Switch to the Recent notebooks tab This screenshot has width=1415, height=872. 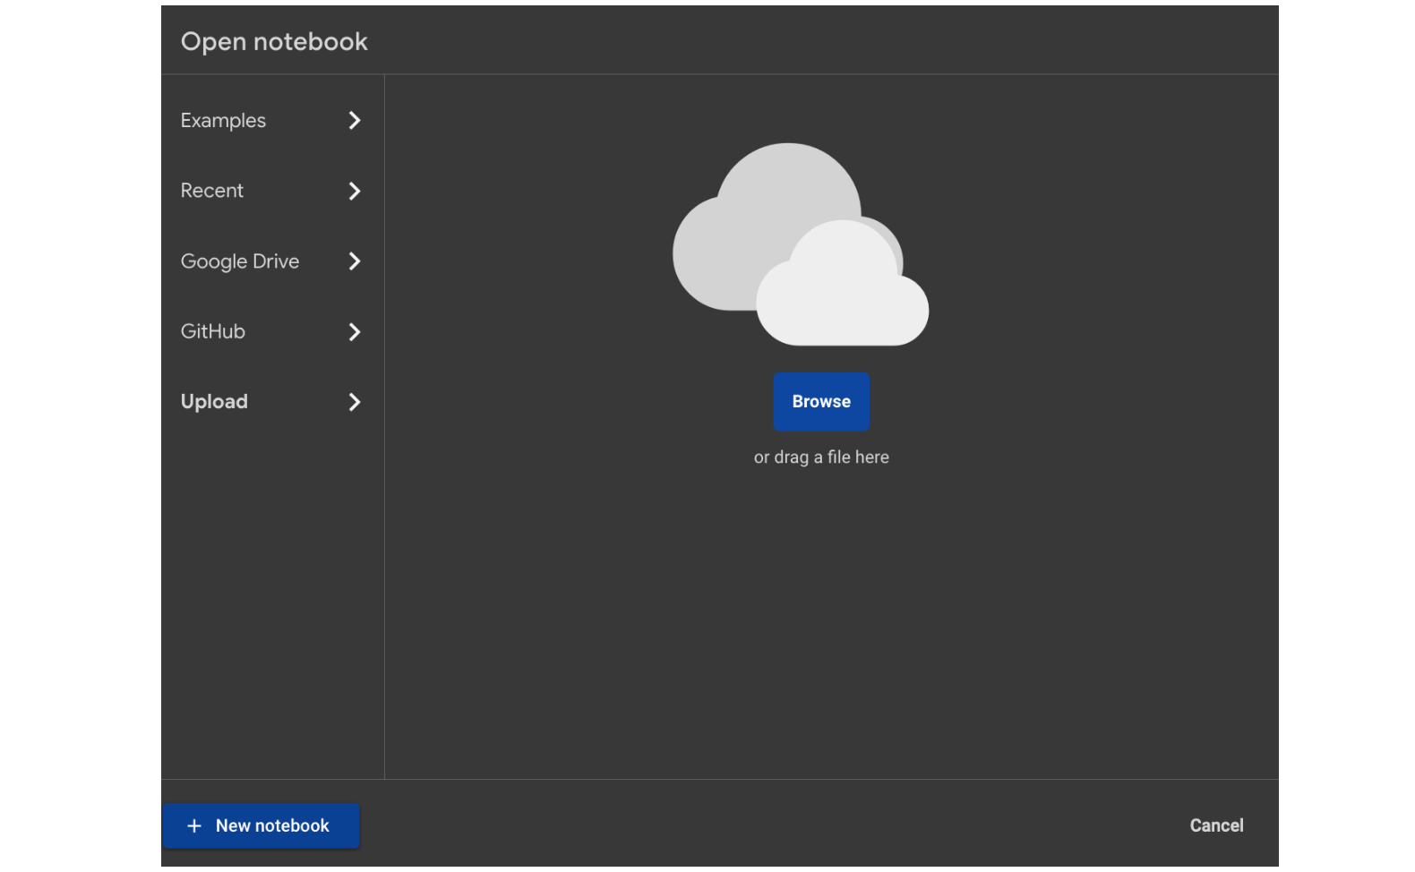click(212, 191)
